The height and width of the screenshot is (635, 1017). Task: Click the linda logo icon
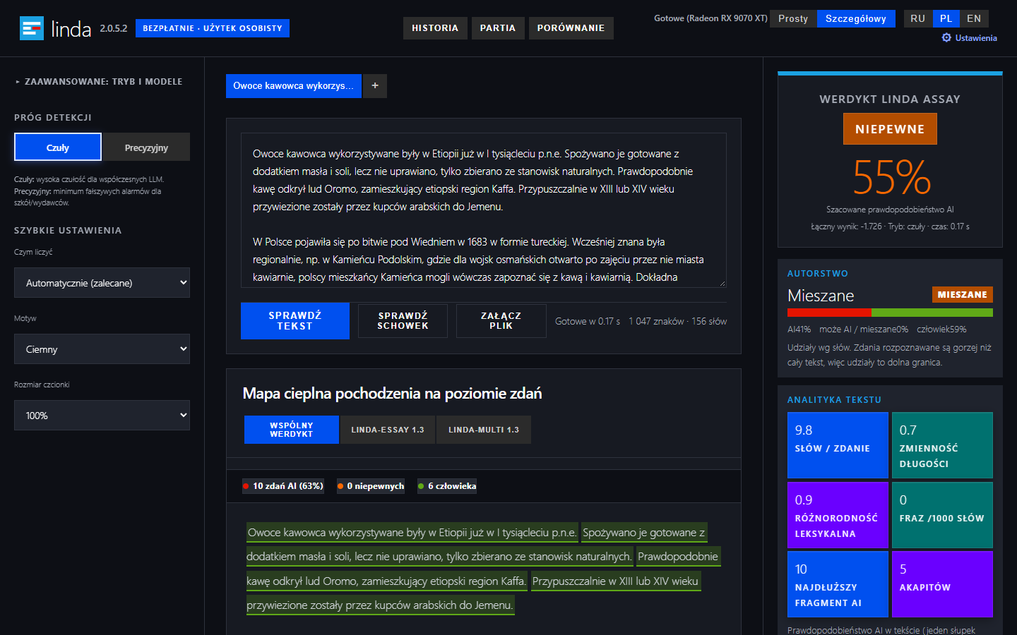tap(32, 28)
